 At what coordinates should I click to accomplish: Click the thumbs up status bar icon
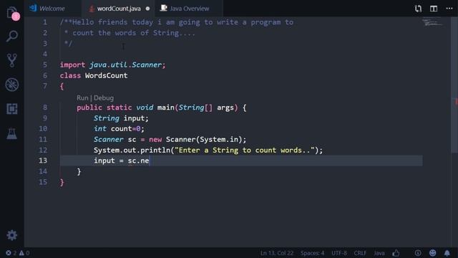pos(396,253)
